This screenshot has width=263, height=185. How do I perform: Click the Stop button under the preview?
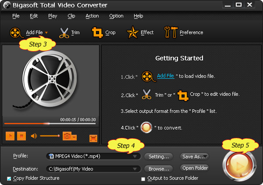21,136
